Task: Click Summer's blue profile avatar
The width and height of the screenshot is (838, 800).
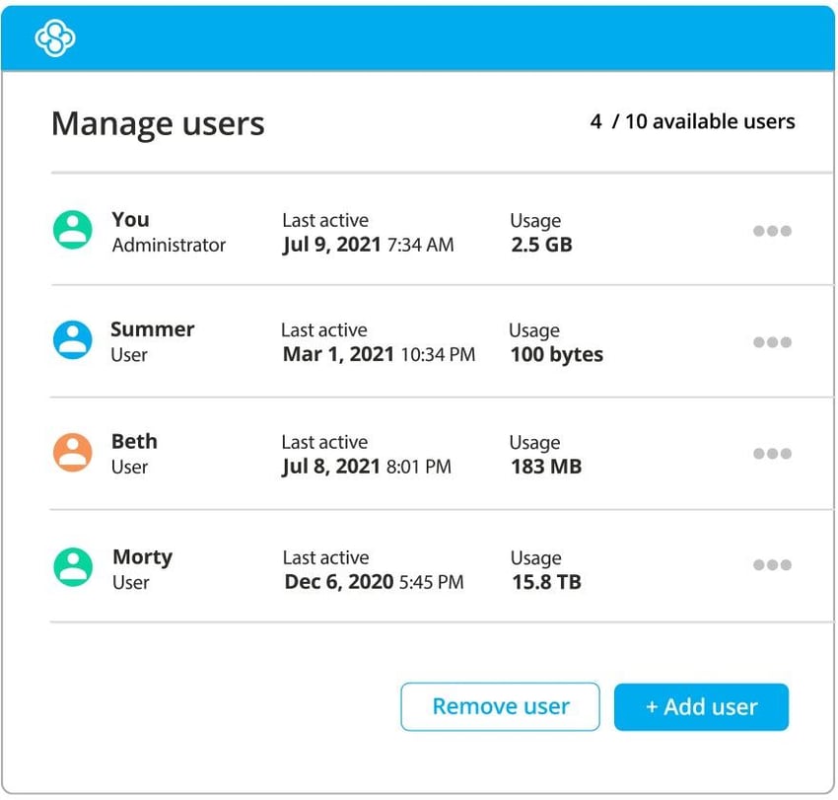Action: pos(73,341)
